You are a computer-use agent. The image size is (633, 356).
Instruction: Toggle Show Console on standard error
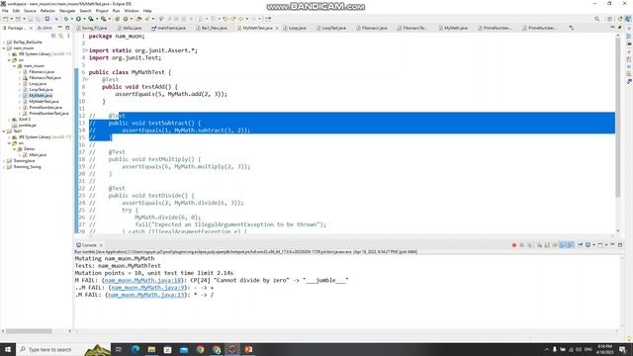coord(570,245)
